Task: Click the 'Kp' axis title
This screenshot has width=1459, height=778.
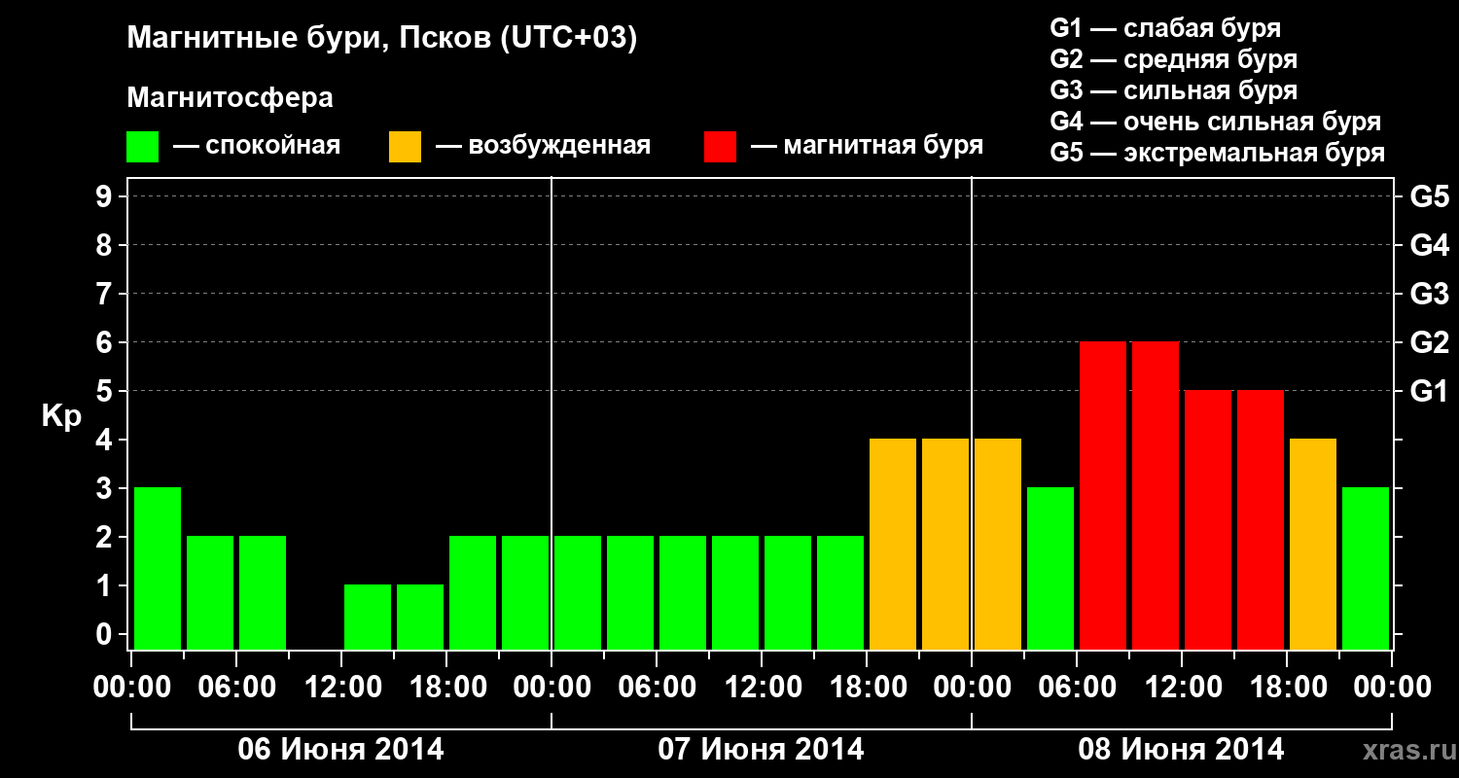Action: (61, 415)
